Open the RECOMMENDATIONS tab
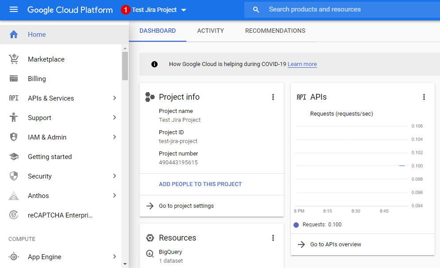 click(275, 31)
